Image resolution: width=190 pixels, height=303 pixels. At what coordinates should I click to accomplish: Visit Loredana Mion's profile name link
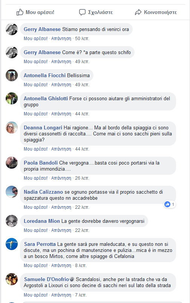[42, 221]
